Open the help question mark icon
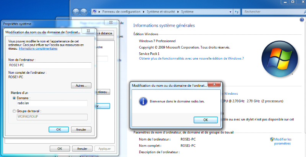306x157 pixels. coord(302,20)
